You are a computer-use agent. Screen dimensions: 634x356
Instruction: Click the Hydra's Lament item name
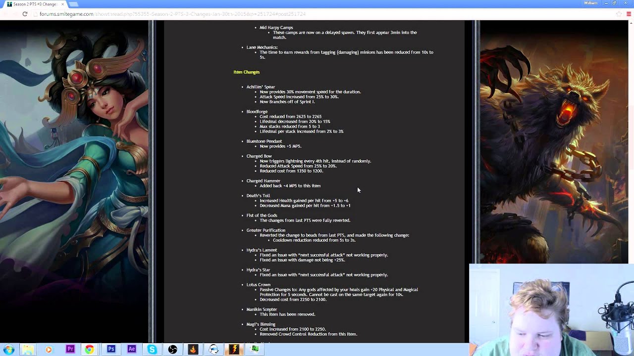tap(262, 250)
